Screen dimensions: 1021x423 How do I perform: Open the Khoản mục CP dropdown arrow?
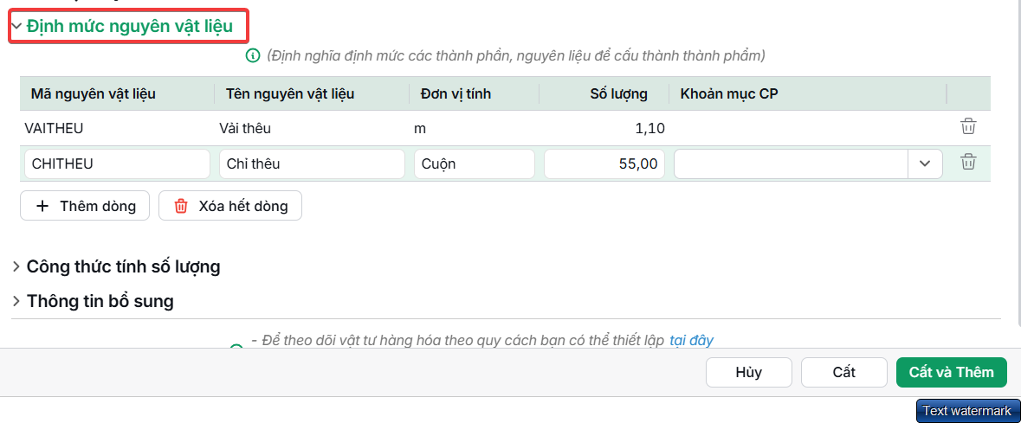pyautogui.click(x=925, y=164)
